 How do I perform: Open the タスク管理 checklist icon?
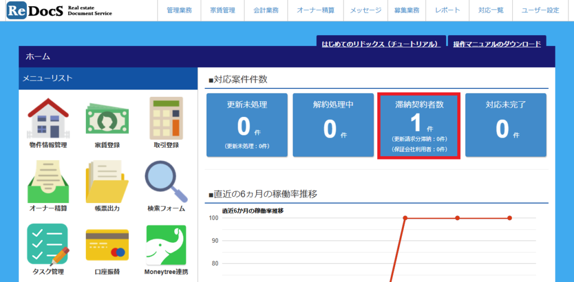pyautogui.click(x=48, y=245)
